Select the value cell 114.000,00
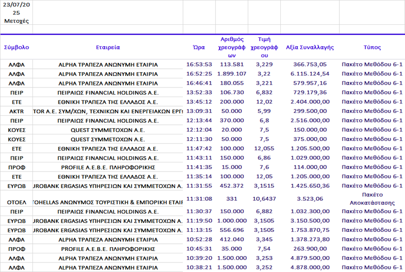This screenshot has height=272, width=405. (x=310, y=167)
